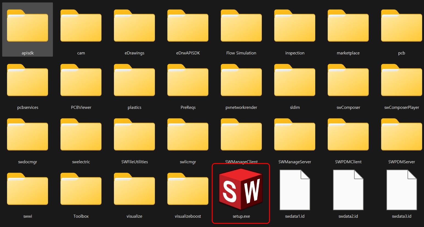Click the "swComposerPlayer" folder name label
Image resolution: width=424 pixels, height=227 pixels.
point(402,107)
